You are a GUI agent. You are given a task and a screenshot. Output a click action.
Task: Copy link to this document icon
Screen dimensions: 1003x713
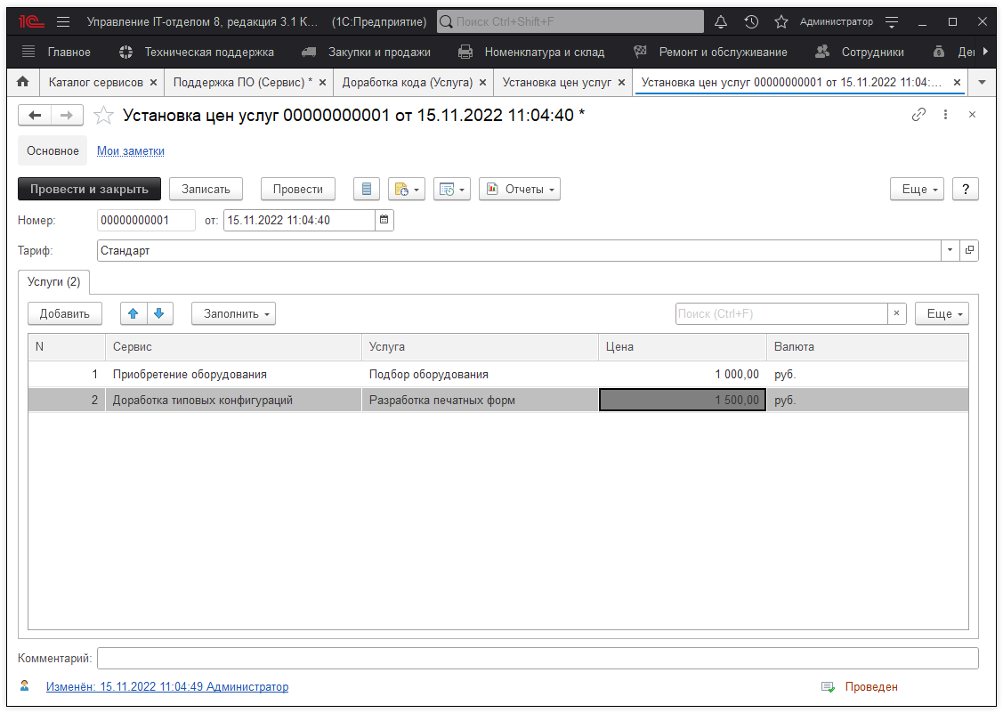918,115
